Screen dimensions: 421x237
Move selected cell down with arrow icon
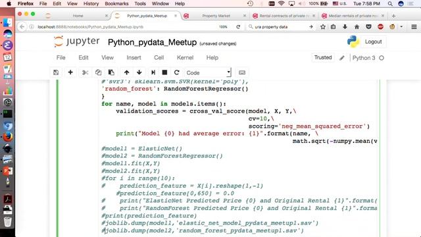pyautogui.click(x=139, y=72)
